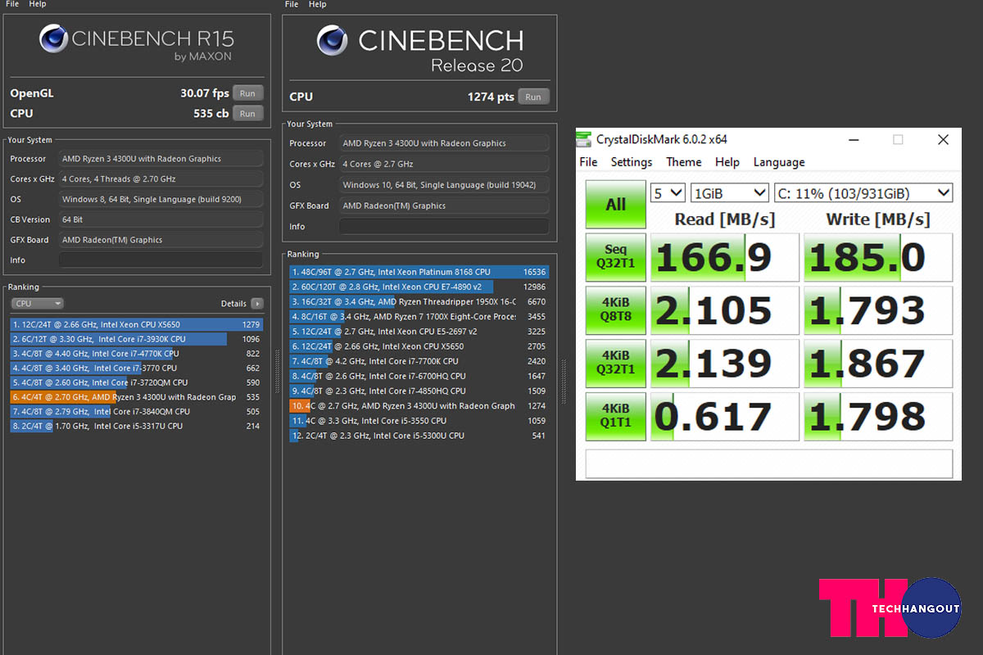Run the 4KiB Q32T1 disk test
Image resolution: width=983 pixels, height=655 pixels.
coord(616,363)
